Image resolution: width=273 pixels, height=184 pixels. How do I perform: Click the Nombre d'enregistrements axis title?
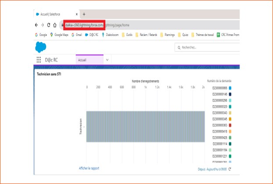145,81
